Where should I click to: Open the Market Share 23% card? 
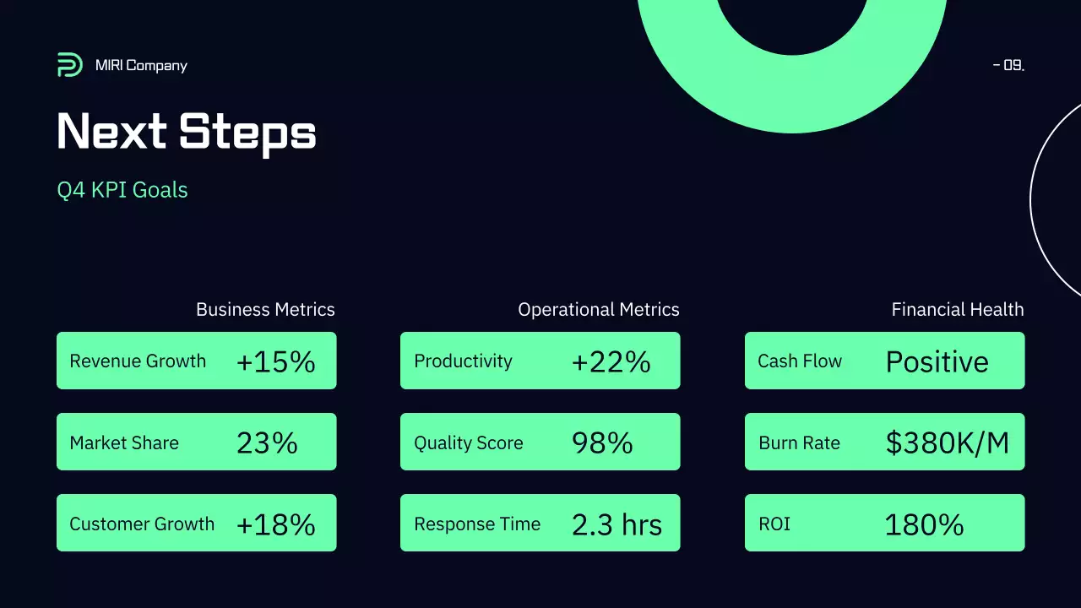click(x=196, y=442)
